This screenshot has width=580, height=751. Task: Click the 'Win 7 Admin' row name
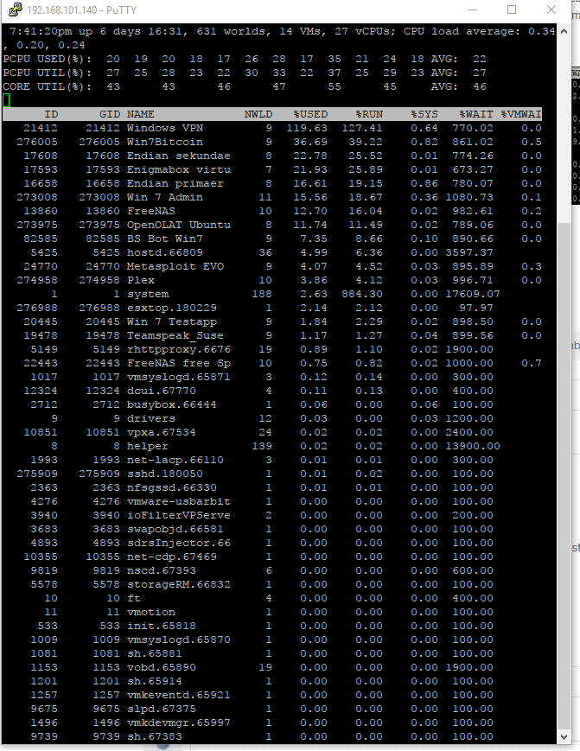(165, 197)
